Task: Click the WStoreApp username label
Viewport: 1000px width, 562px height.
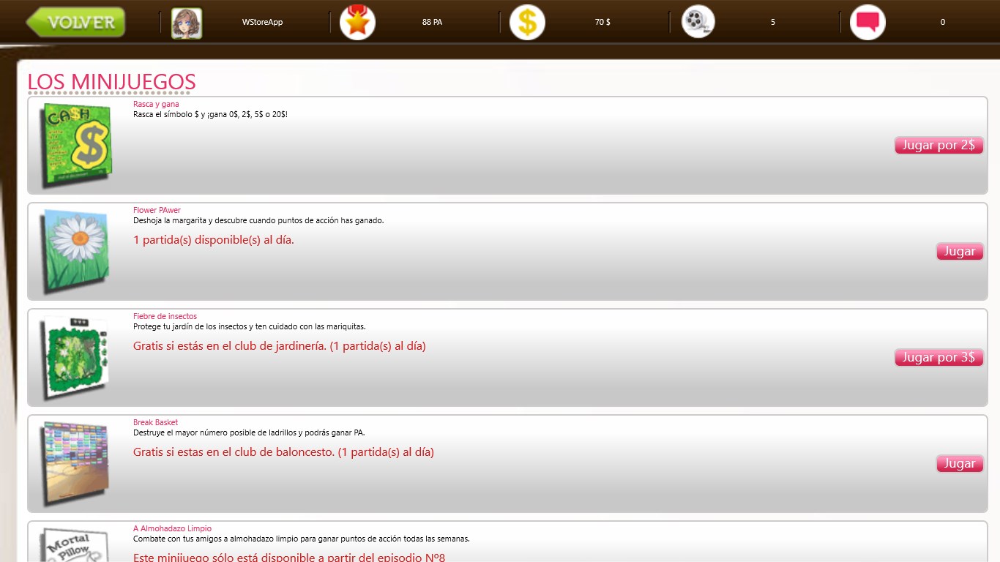Action: (x=262, y=23)
